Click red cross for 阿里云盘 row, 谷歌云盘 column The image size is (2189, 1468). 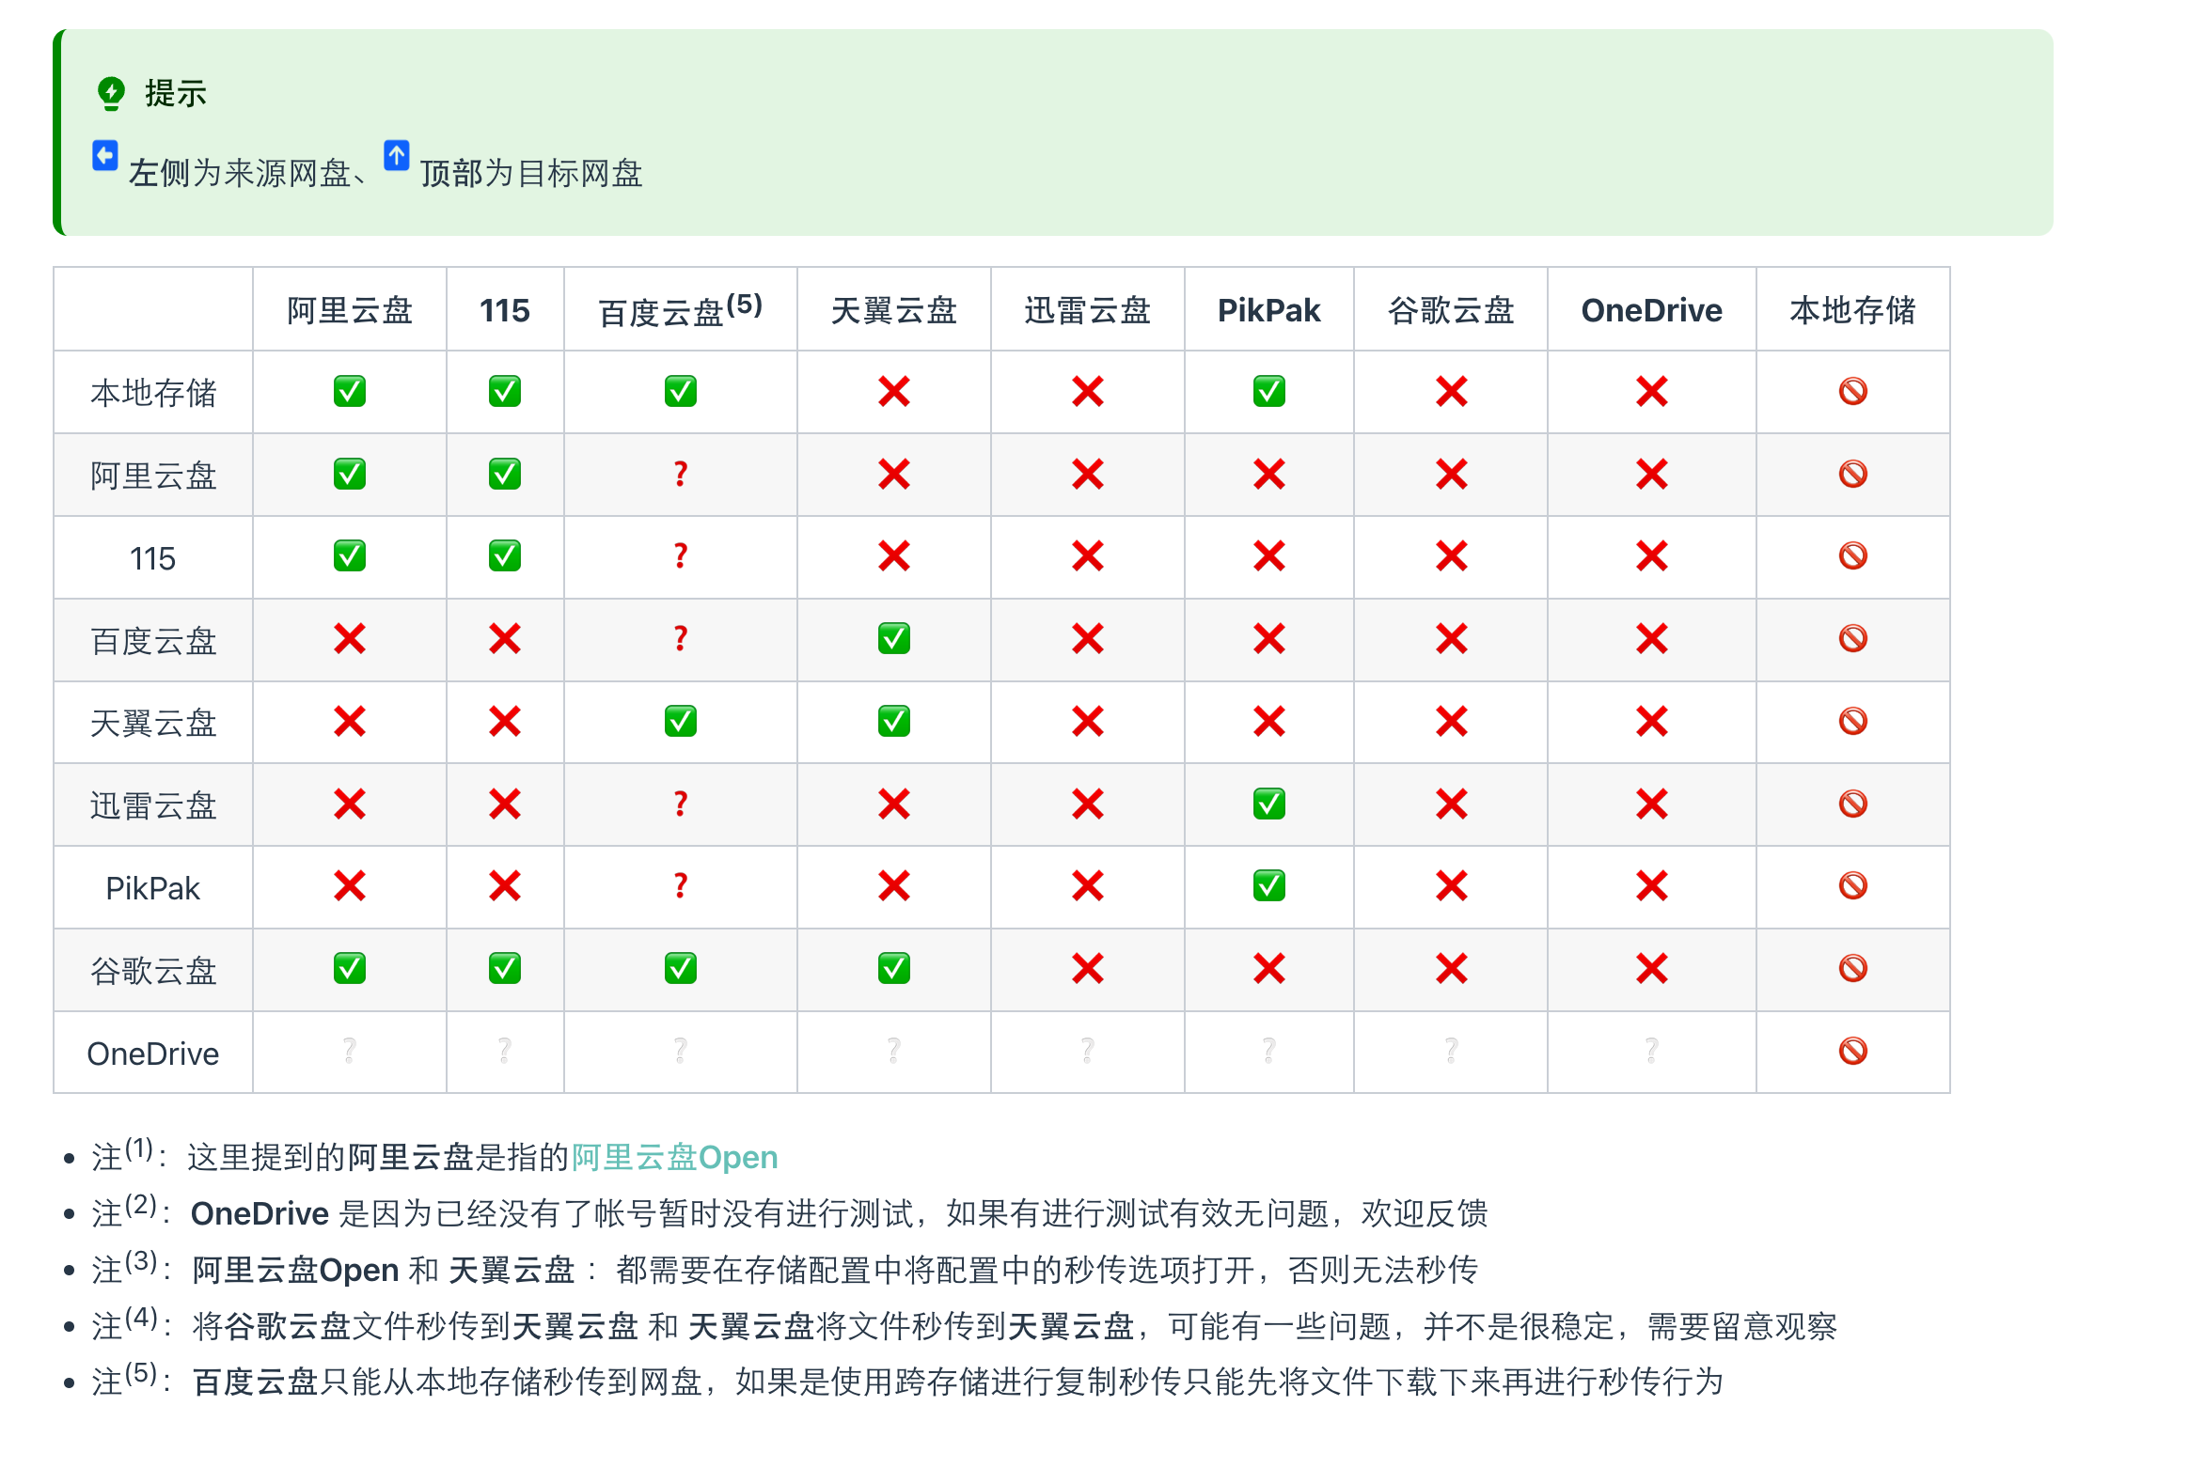(x=1452, y=474)
